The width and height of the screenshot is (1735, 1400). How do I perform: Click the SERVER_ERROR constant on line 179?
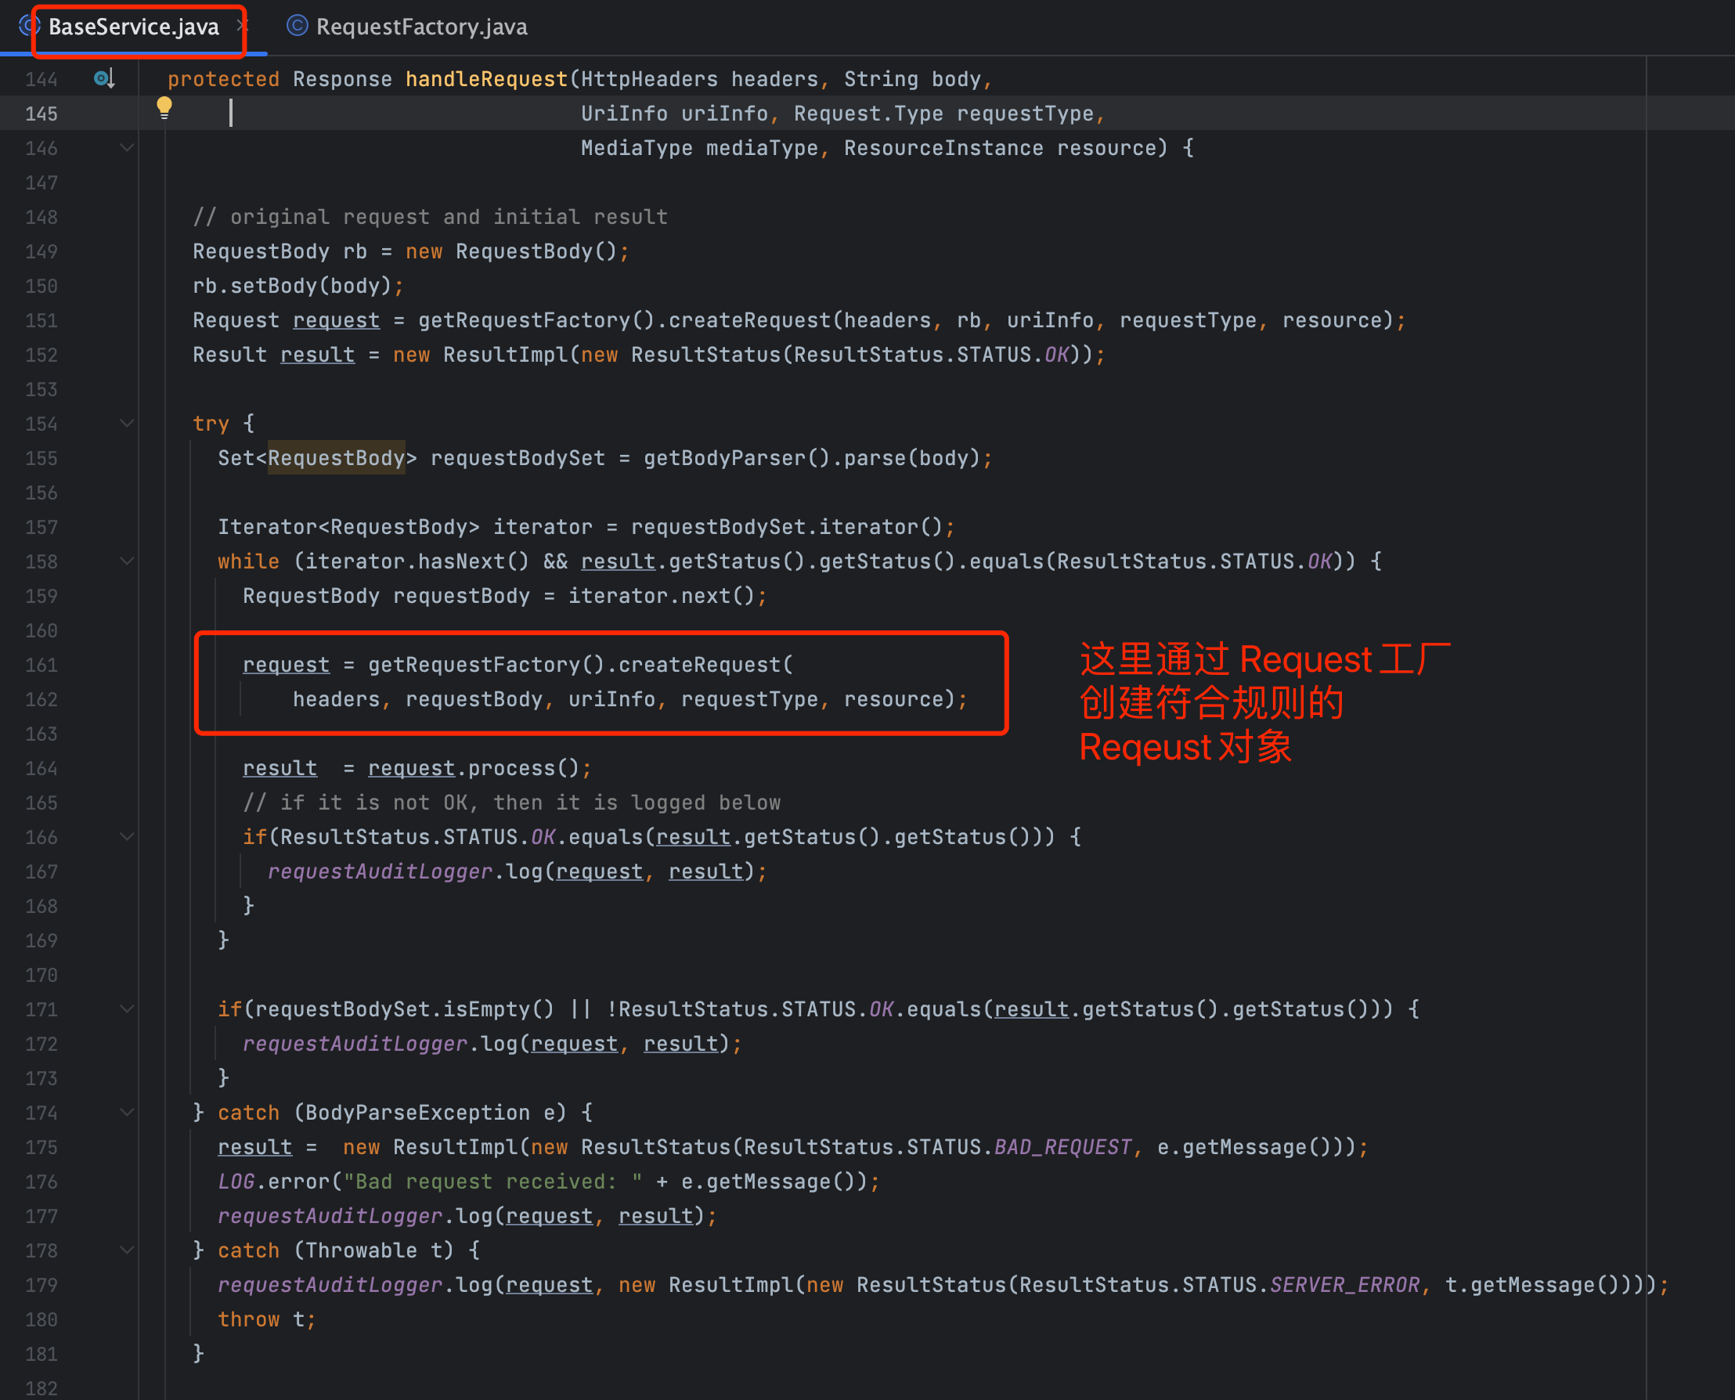point(1344,1285)
